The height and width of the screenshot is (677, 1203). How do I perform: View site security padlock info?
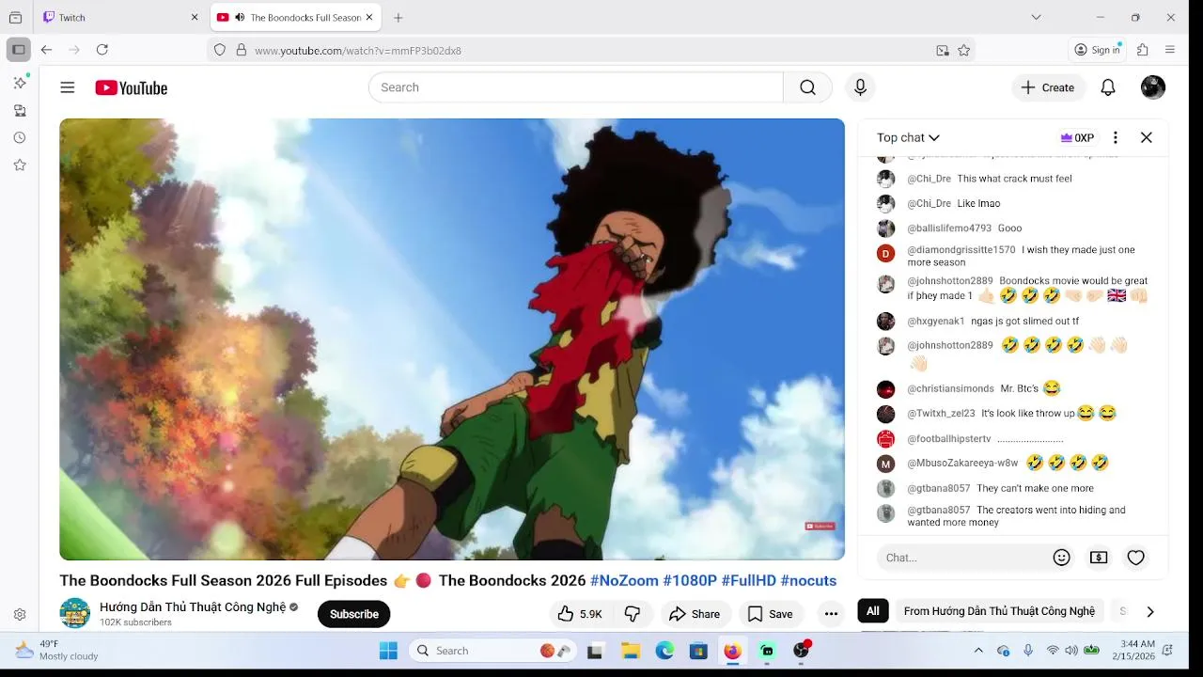(241, 50)
